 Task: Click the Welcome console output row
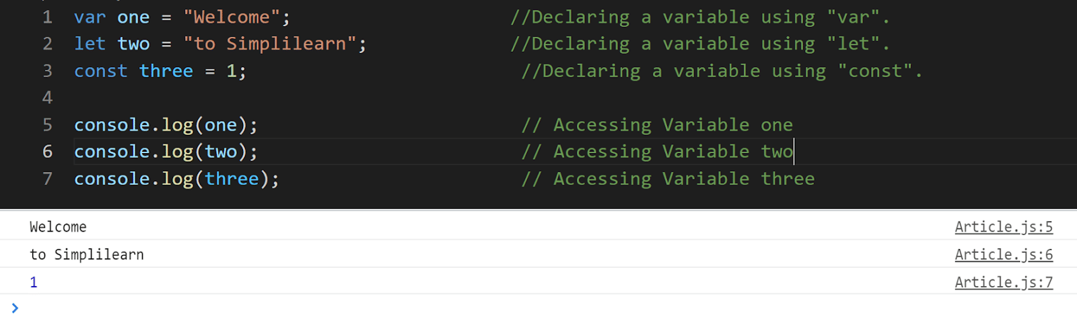538,227
